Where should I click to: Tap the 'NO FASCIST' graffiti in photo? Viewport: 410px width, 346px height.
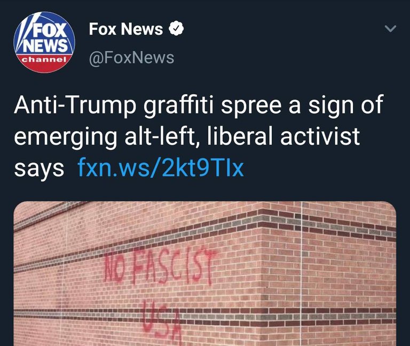pyautogui.click(x=160, y=267)
